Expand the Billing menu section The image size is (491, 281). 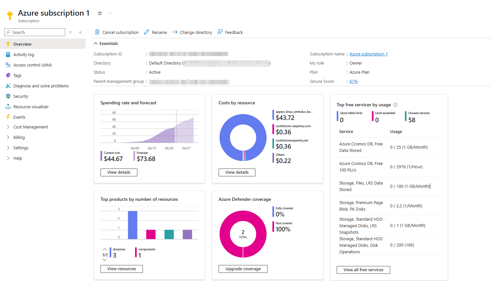pyautogui.click(x=8, y=137)
